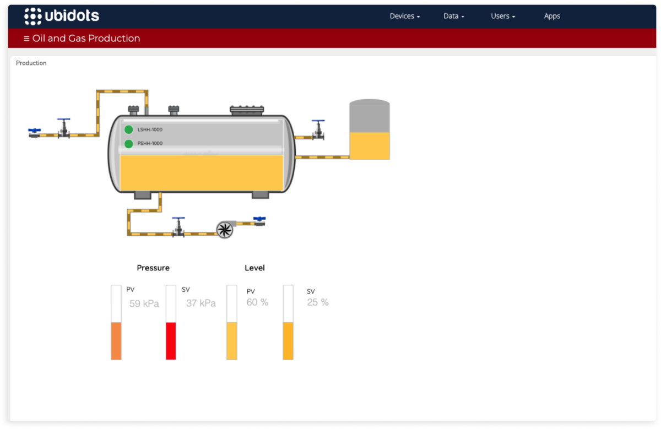Expand the Users dropdown menu

coord(502,16)
